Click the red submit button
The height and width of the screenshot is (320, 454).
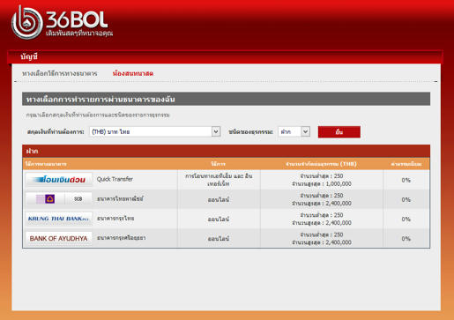coord(339,132)
